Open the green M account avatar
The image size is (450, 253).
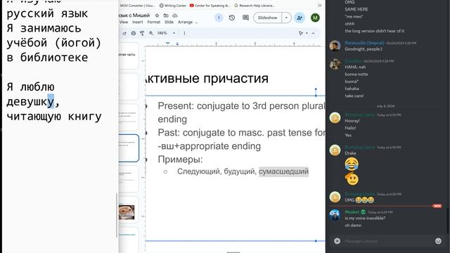pyautogui.click(x=315, y=18)
